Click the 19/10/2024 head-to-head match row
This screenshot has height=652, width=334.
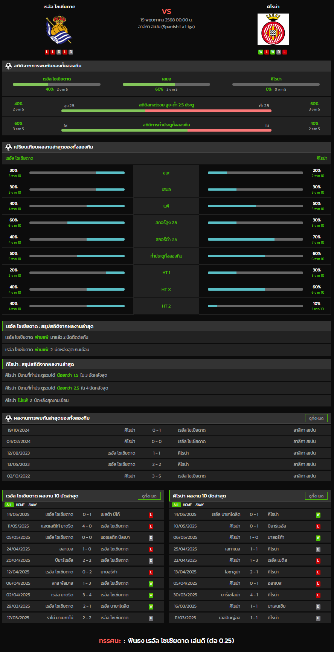tap(166, 430)
